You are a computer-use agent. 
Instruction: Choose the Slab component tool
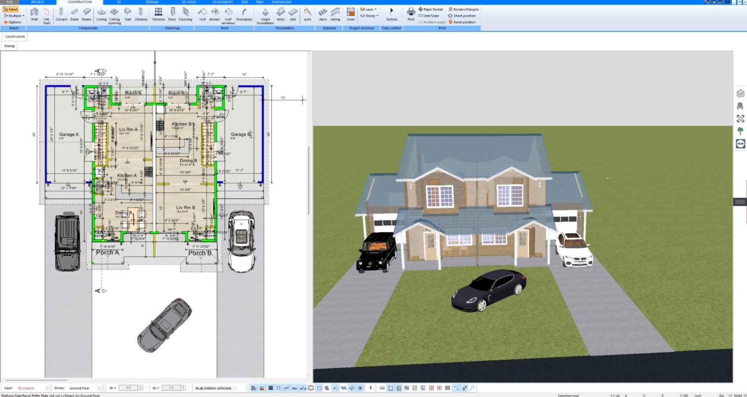(128, 14)
